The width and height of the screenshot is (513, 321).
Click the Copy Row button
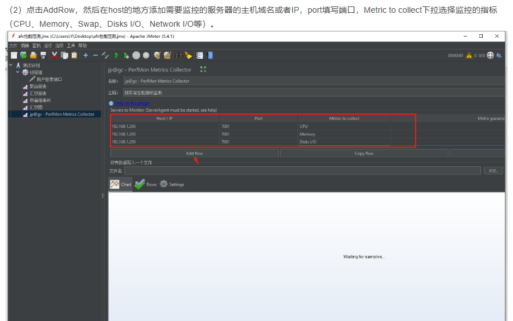(x=364, y=154)
